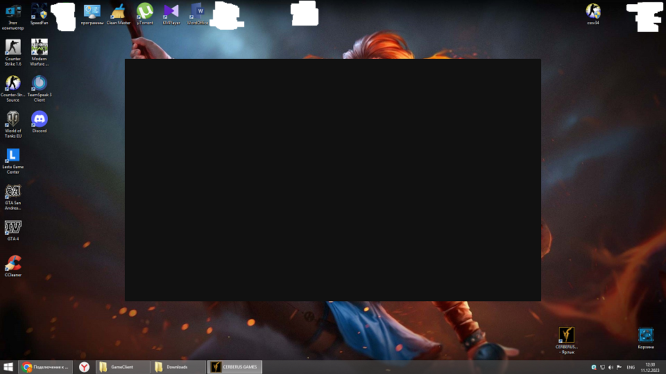The width and height of the screenshot is (666, 374).
Task: Select the CCleaner desktop icon
Action: [x=12, y=266]
